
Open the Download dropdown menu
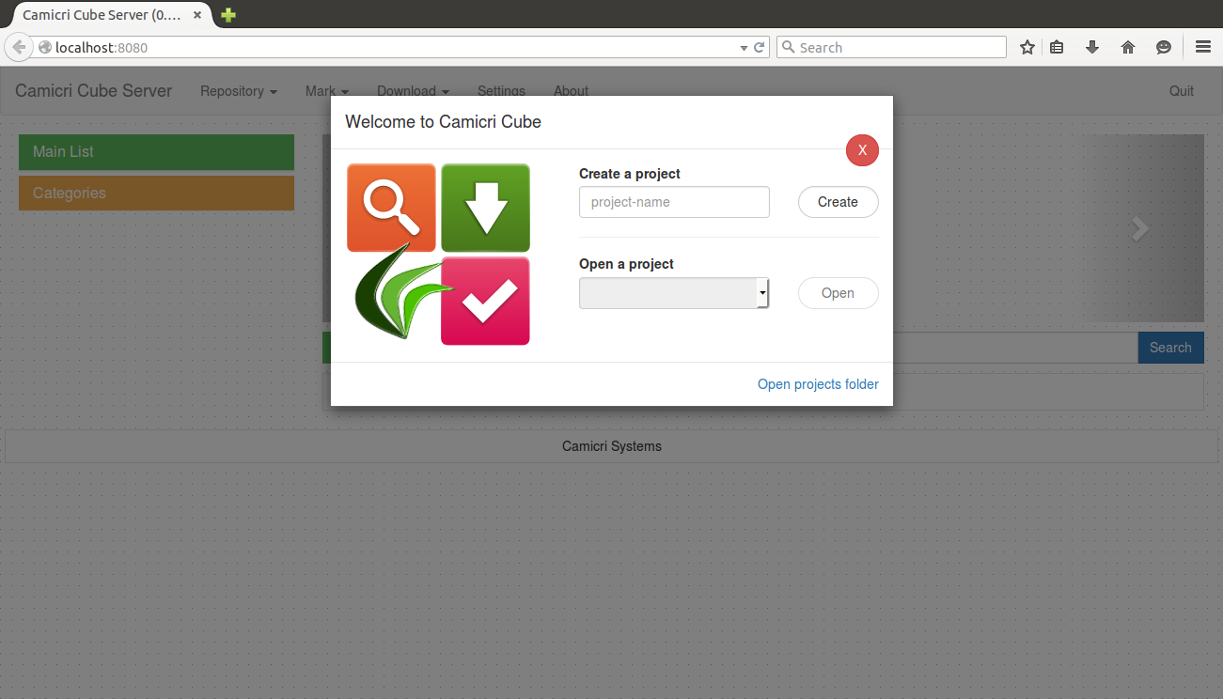[x=413, y=91]
